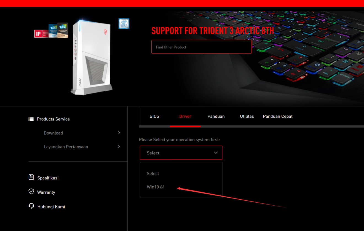Click the gold CES 2018 award badge

point(63,30)
